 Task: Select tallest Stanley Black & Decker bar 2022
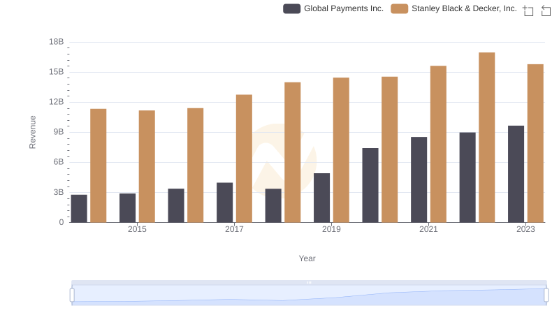click(x=487, y=138)
